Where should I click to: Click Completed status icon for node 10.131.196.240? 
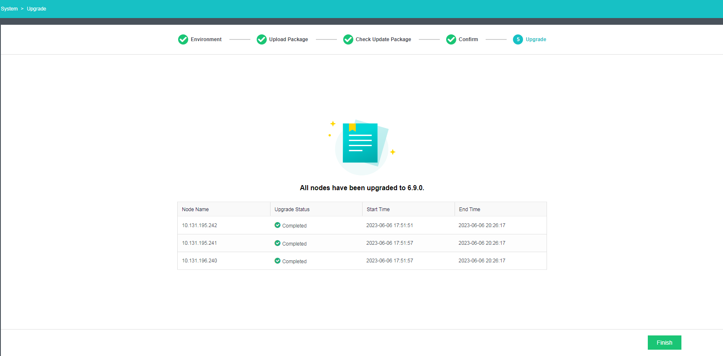pyautogui.click(x=277, y=261)
